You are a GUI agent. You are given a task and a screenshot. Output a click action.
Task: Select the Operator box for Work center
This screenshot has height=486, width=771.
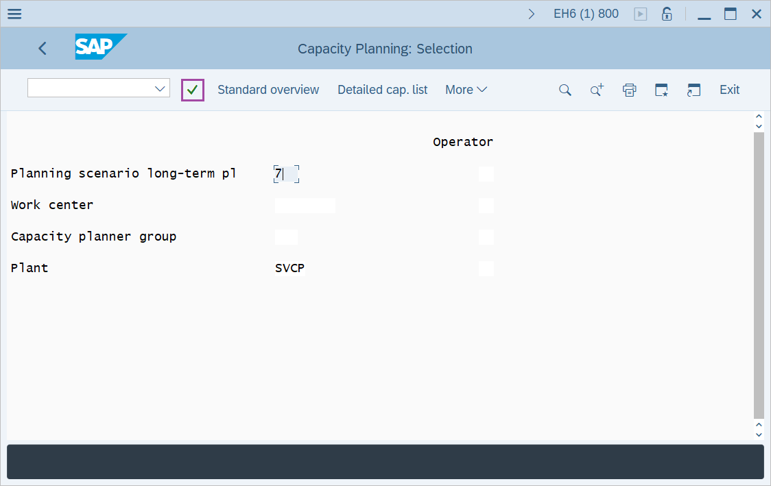point(486,205)
